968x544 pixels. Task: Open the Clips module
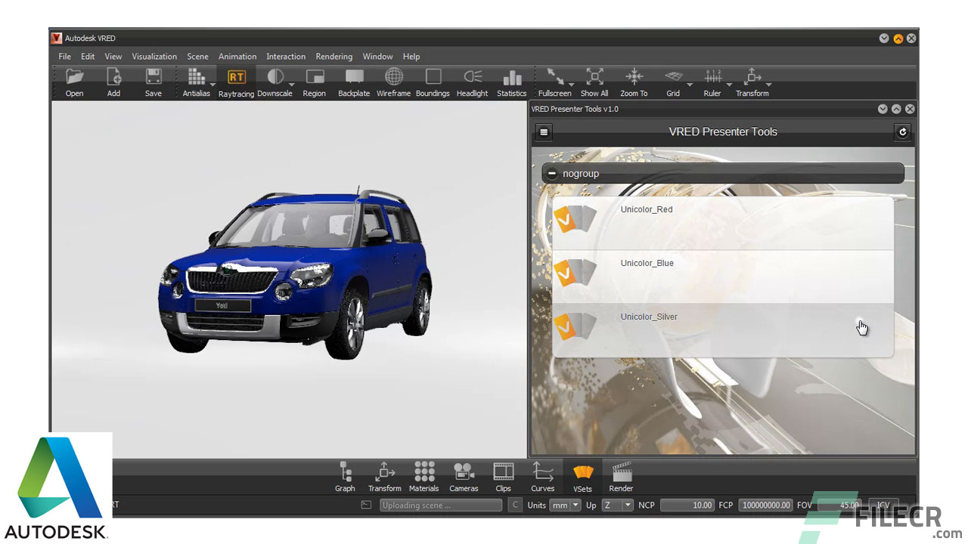[x=504, y=477]
